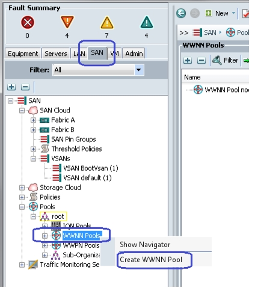Viewport: 255px width, 288px height.
Task: Collapse all tree nodes with minus icon
Action: click(25, 87)
